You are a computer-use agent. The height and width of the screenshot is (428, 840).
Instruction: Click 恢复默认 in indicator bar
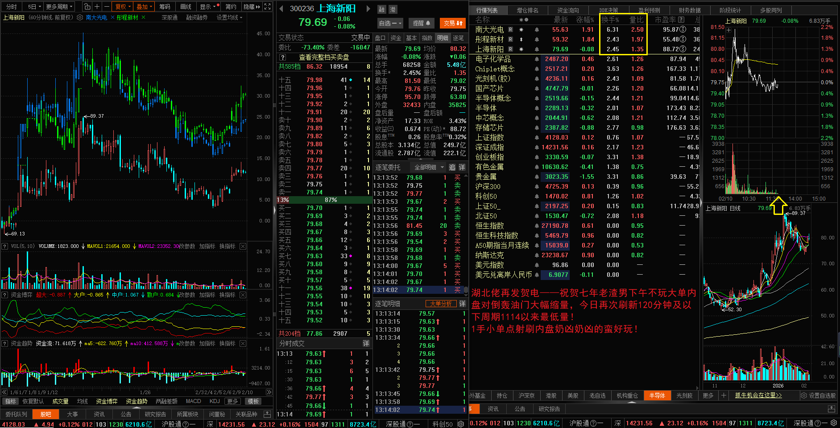pos(33,401)
